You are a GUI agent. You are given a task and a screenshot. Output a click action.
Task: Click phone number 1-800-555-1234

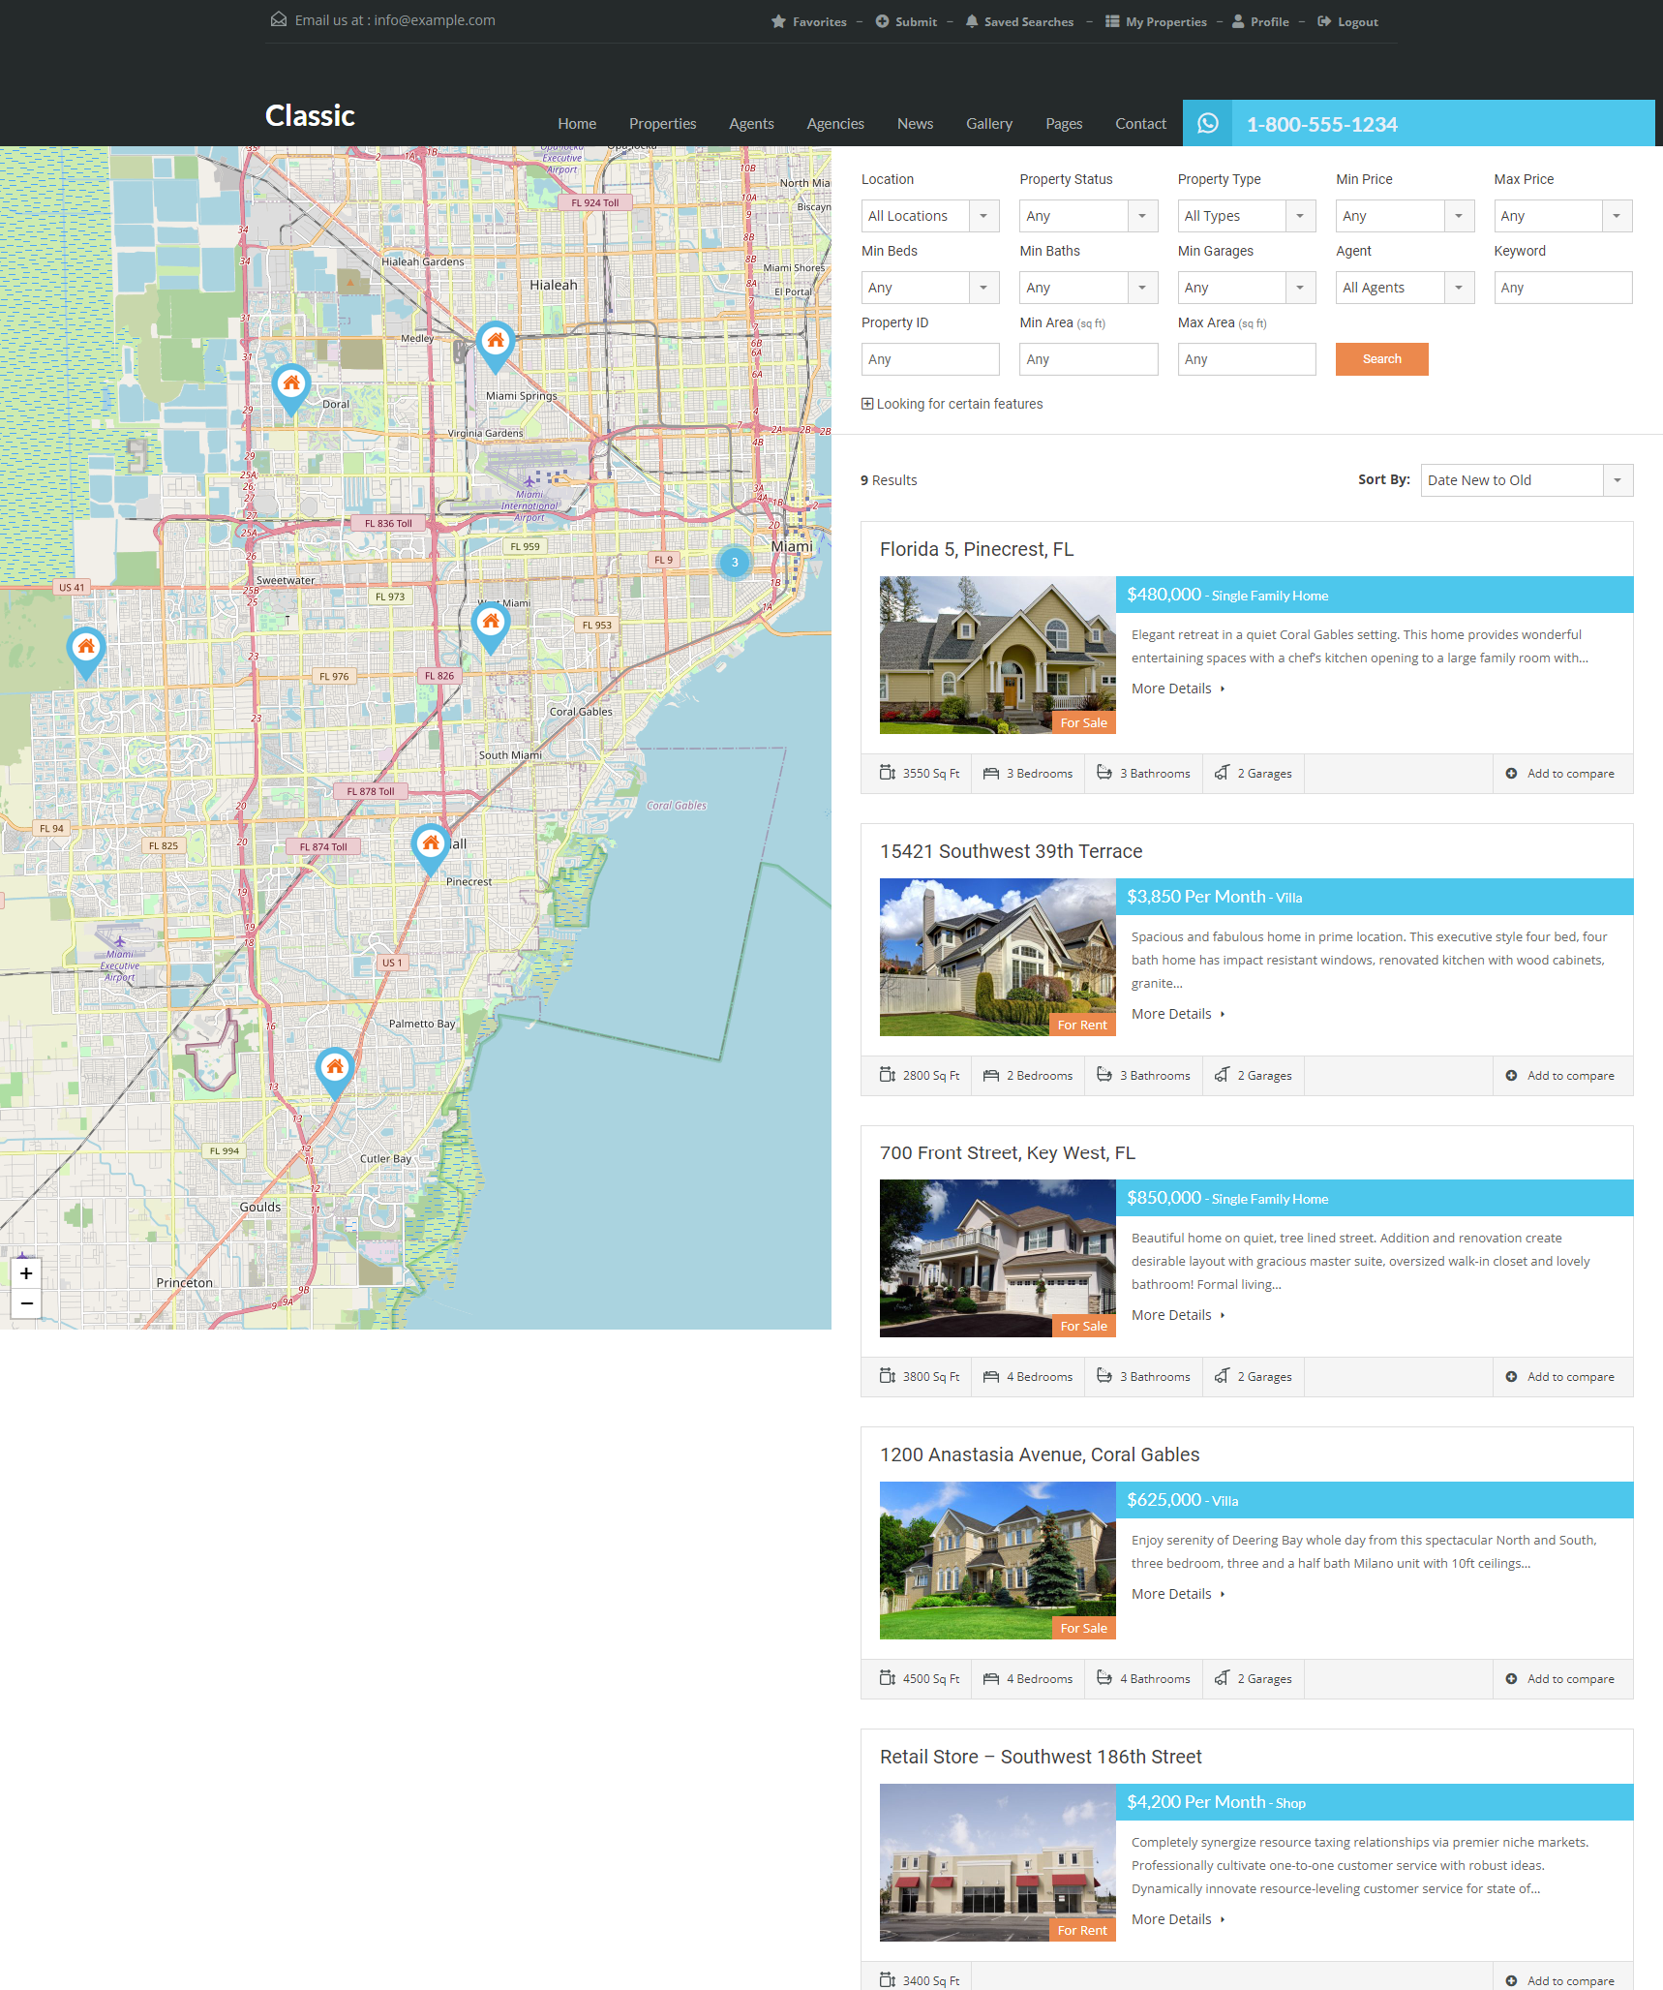pos(1321,124)
